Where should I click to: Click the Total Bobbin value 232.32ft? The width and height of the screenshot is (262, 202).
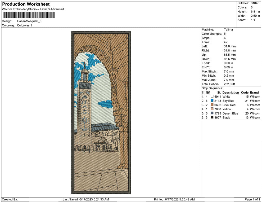coord(229,84)
